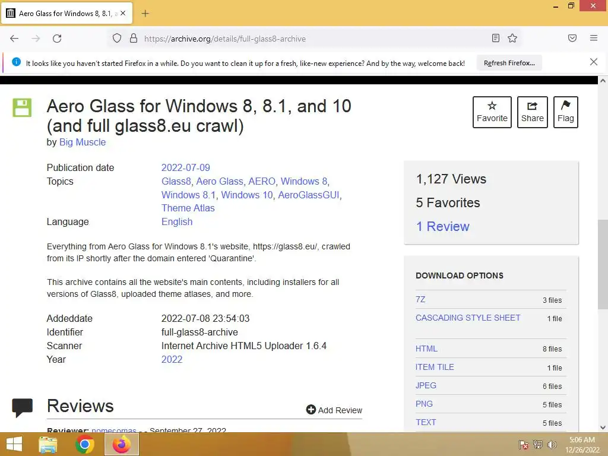Screen dimensions: 608x456
Task: Launch Google Chrome from the taskbar
Action: (x=85, y=445)
